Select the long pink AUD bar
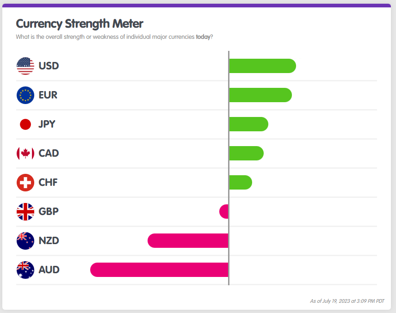The width and height of the screenshot is (396, 313). click(x=159, y=270)
